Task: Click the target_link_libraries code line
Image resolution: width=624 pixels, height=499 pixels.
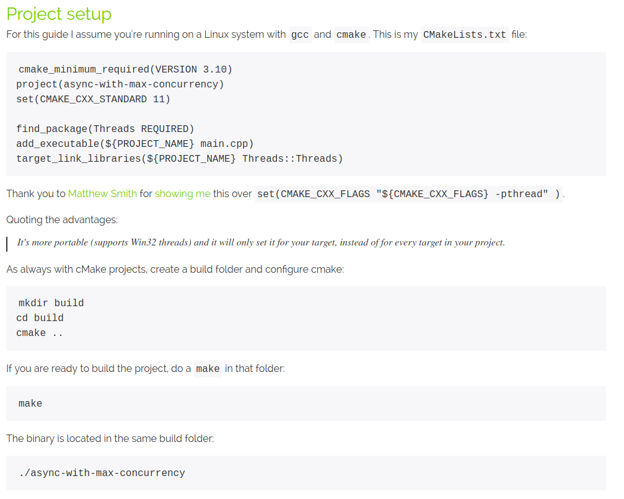Action: pyautogui.click(x=180, y=159)
